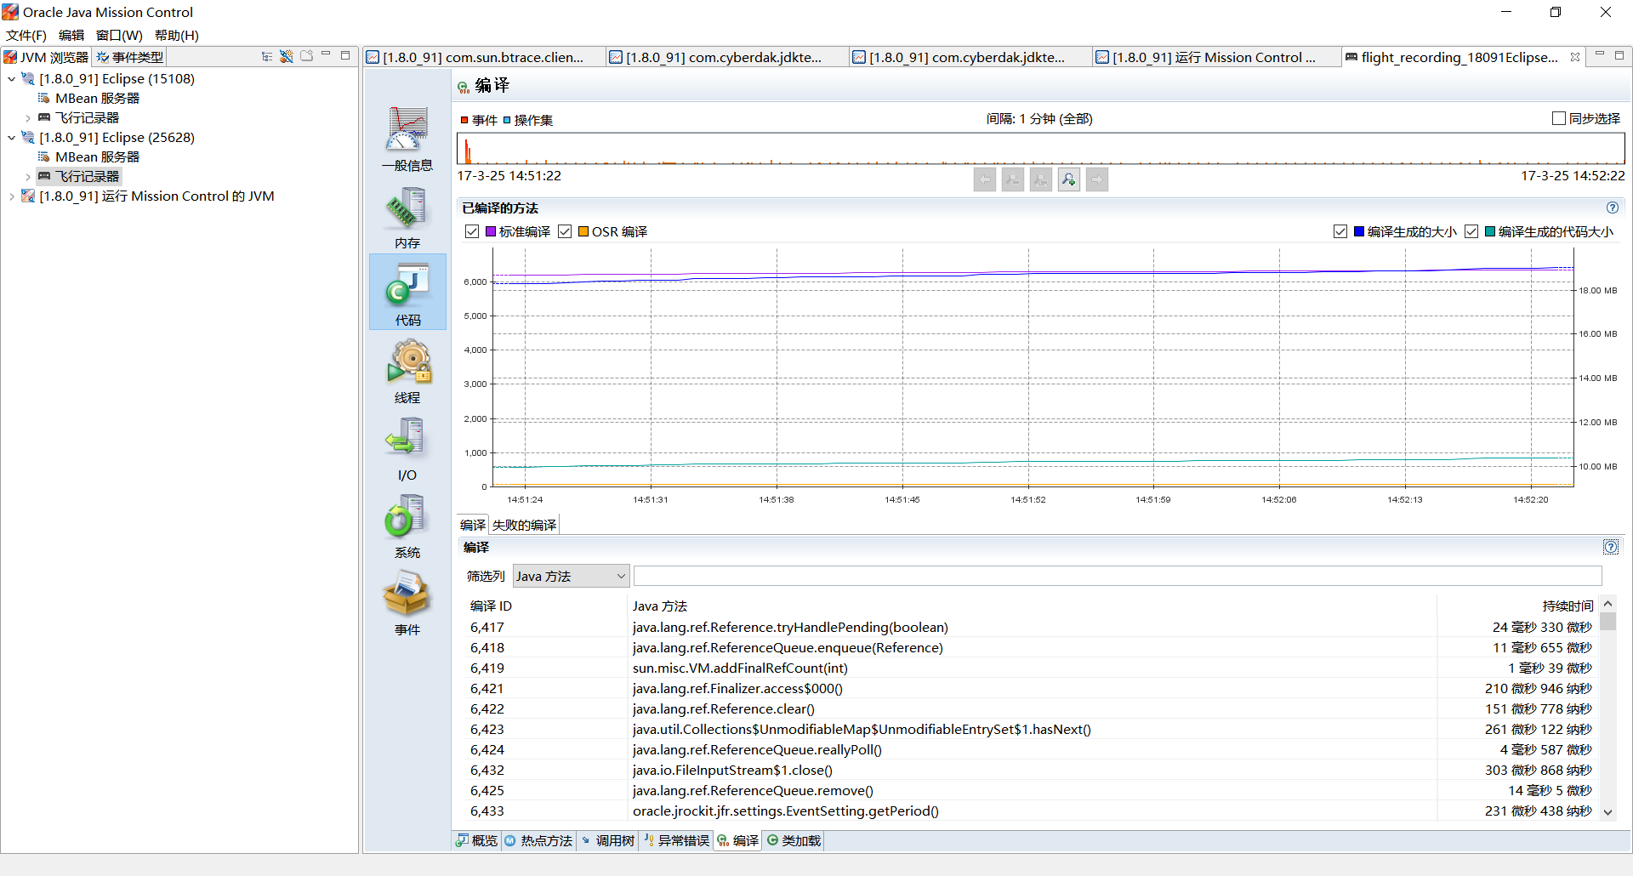Switch to the 运行 Mission Control editor tab
This screenshot has height=876, width=1633.
coord(1215,57)
